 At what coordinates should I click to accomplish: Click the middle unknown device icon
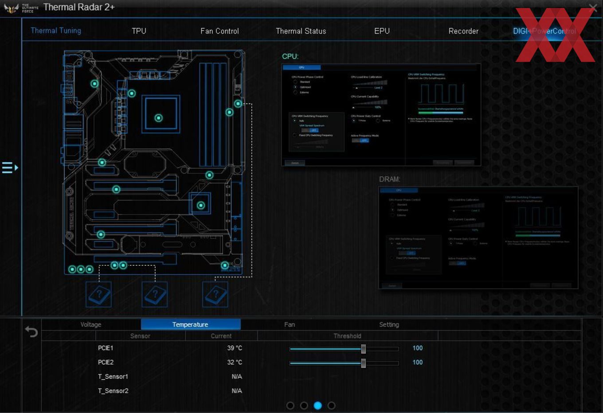pos(155,294)
